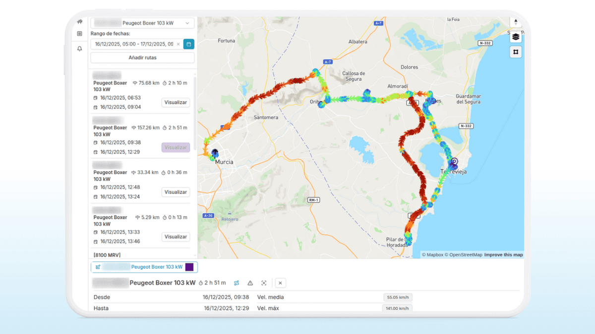
Task: Click the Añadir rutas button
Action: click(x=142, y=58)
